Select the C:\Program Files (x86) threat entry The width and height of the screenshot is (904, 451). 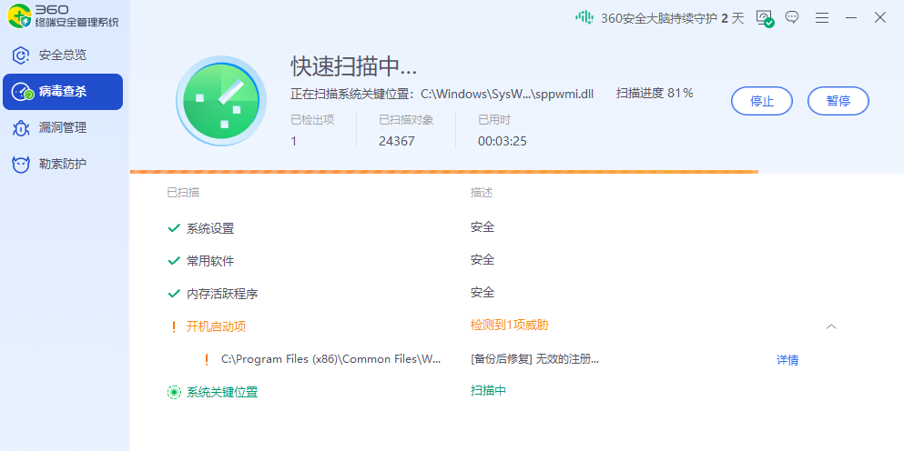tap(330, 359)
